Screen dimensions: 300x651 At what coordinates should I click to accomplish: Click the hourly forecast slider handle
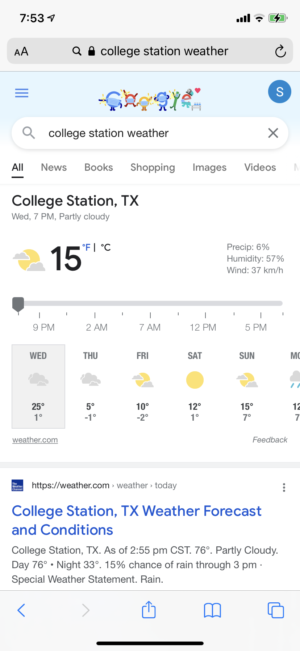point(18,304)
